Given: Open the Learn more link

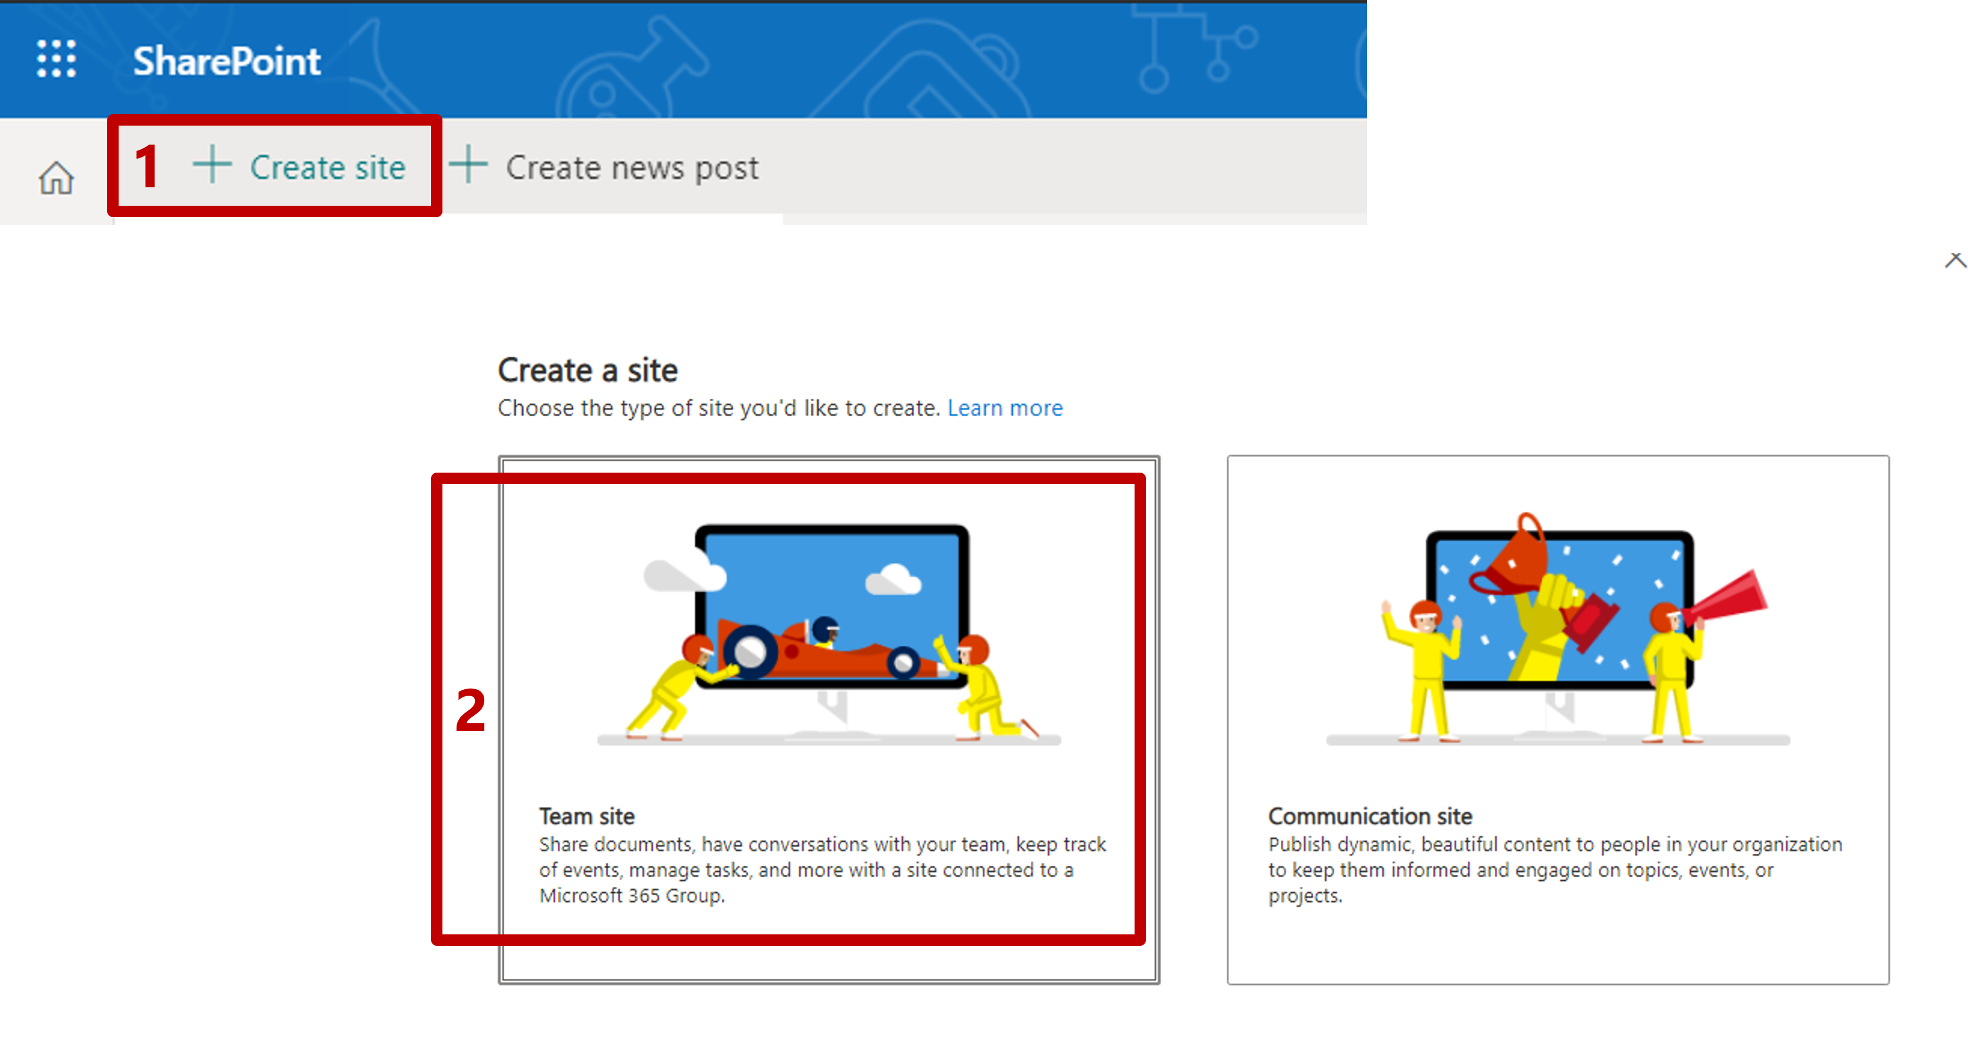Looking at the screenshot, I should [x=1005, y=408].
